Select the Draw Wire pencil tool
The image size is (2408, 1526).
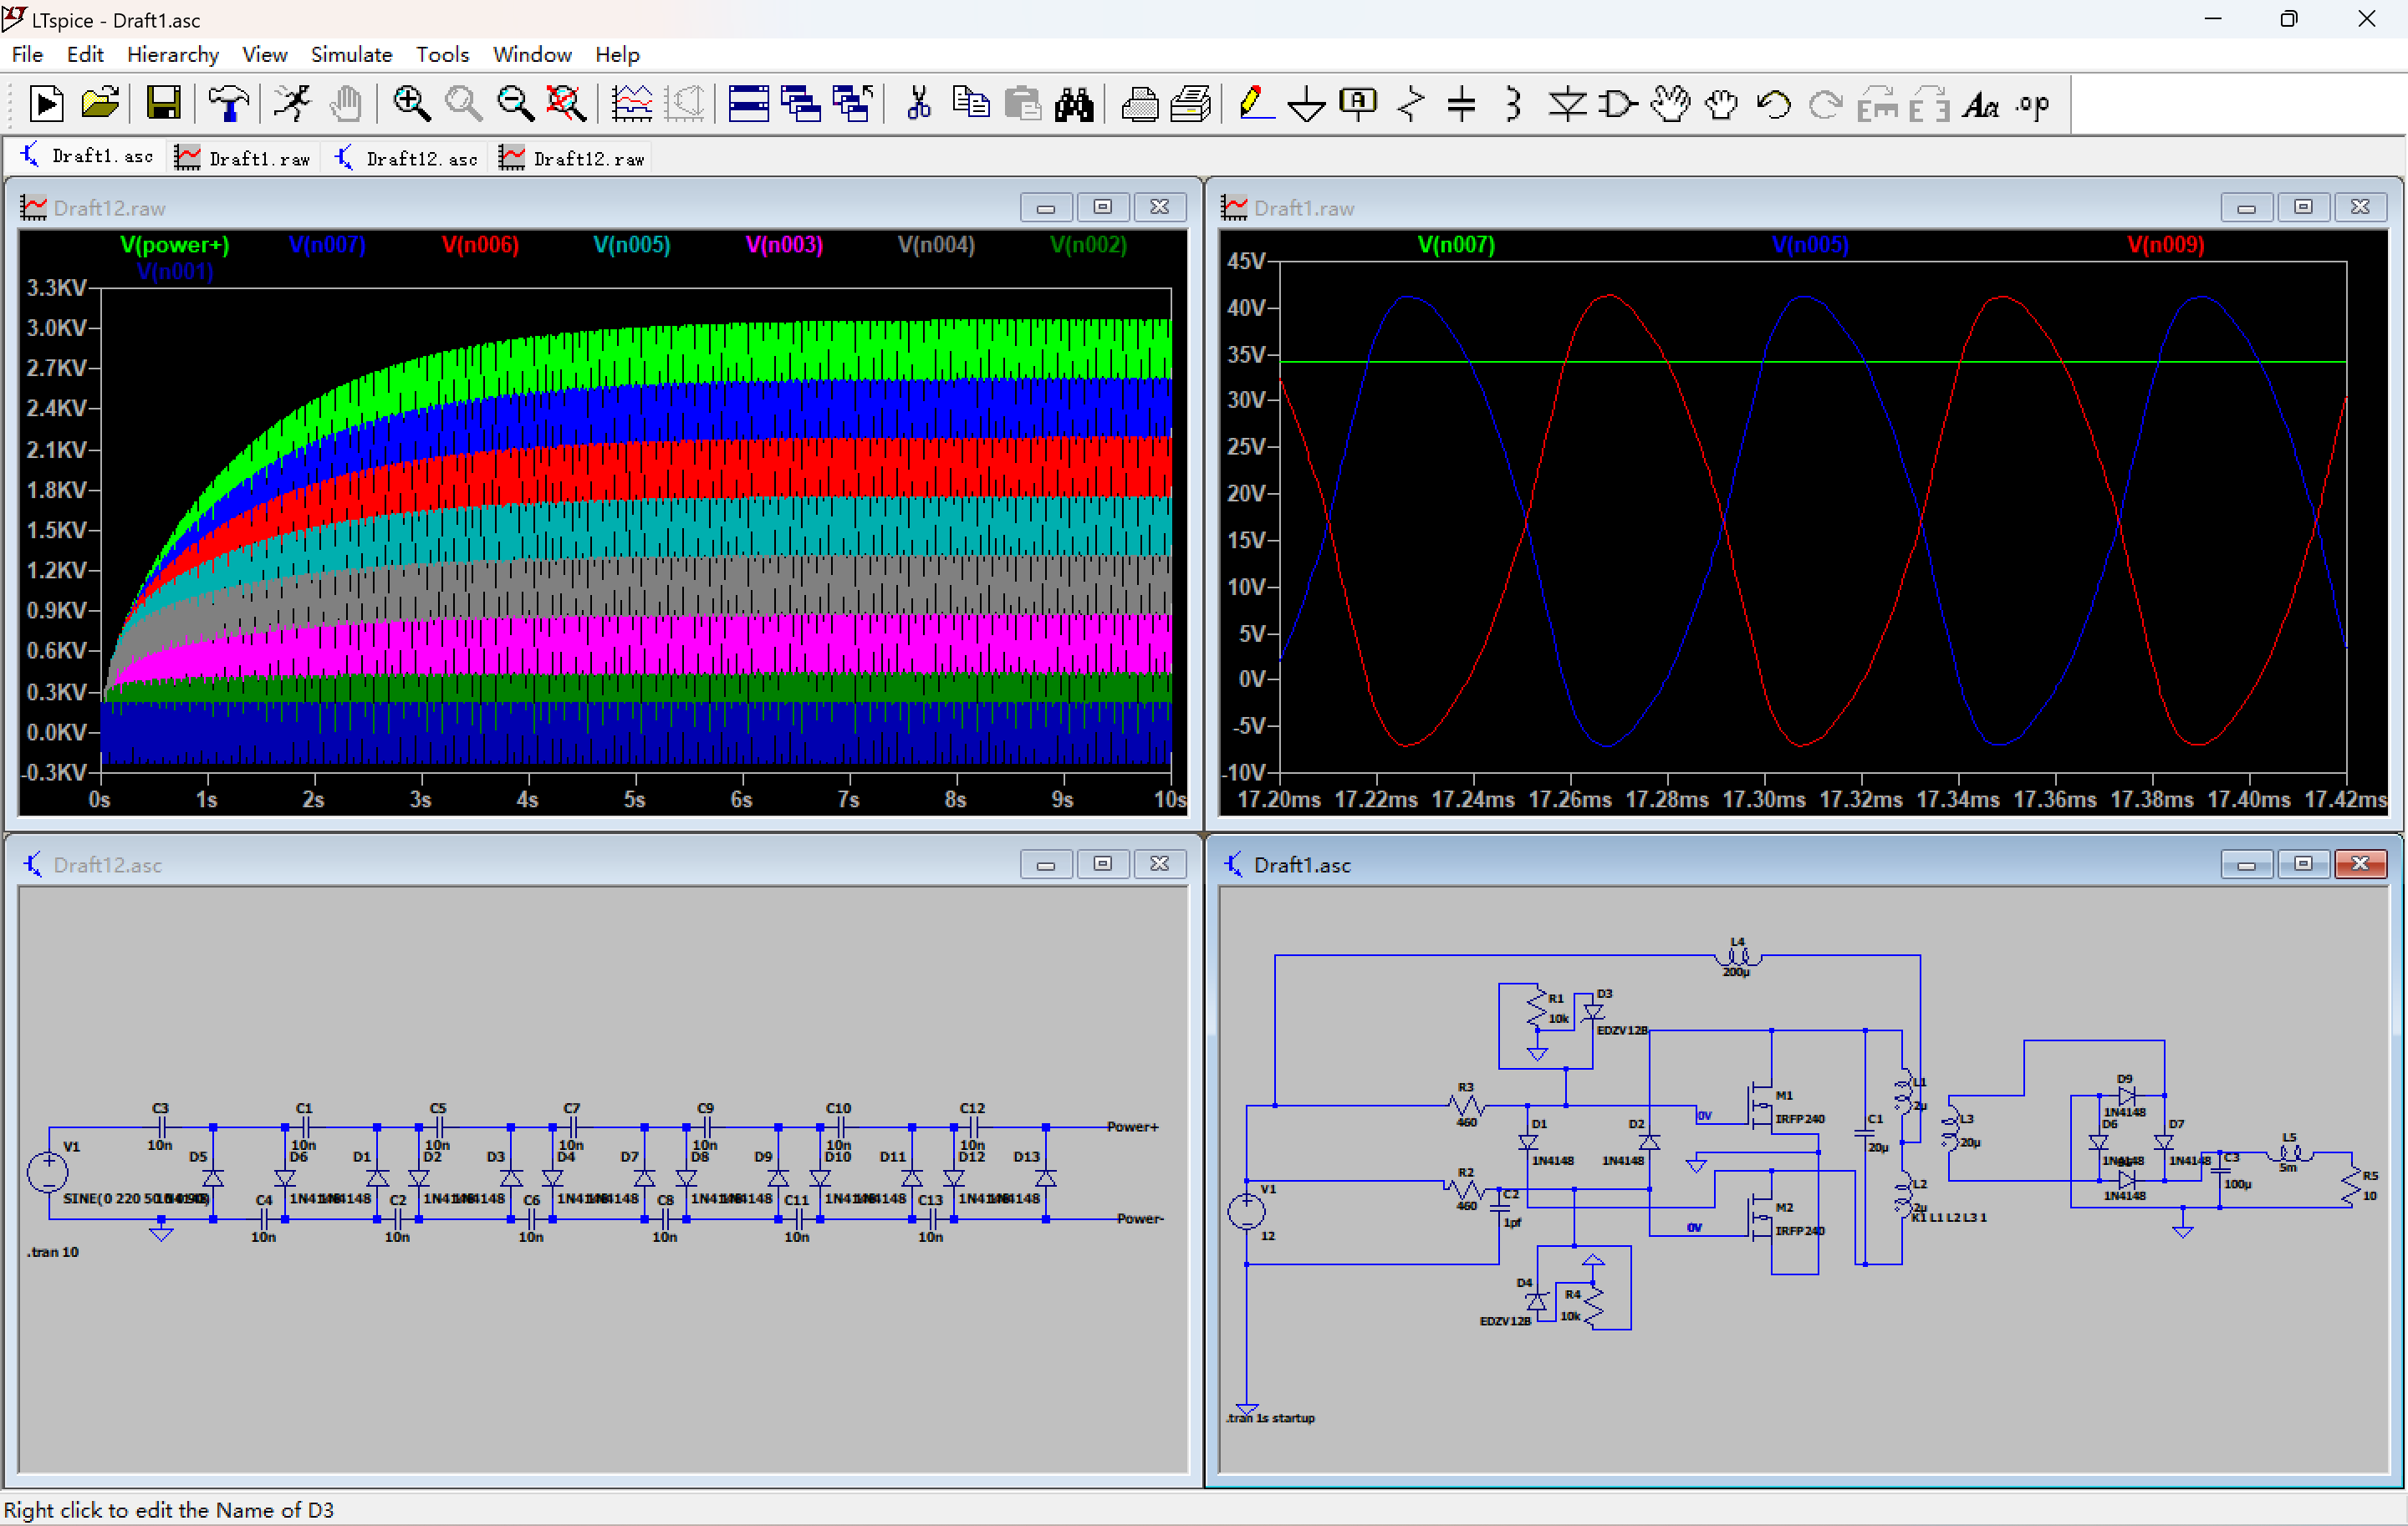(x=1254, y=104)
